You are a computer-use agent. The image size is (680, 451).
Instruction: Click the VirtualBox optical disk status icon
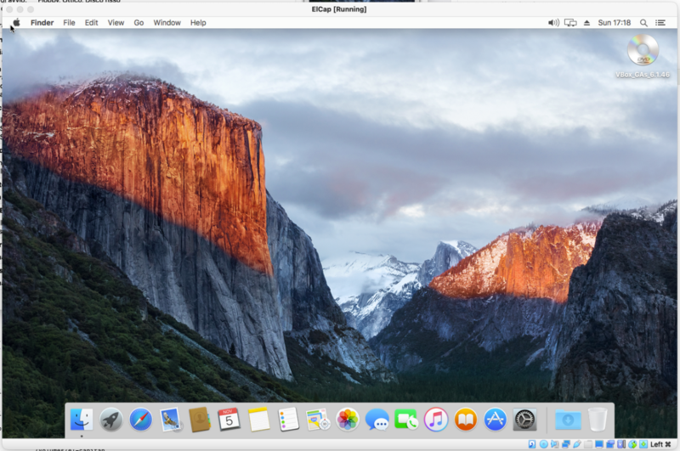[544, 444]
